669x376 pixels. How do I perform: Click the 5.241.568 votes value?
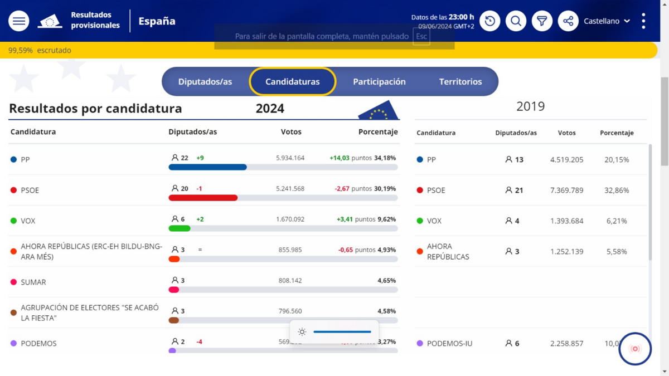[x=290, y=188]
